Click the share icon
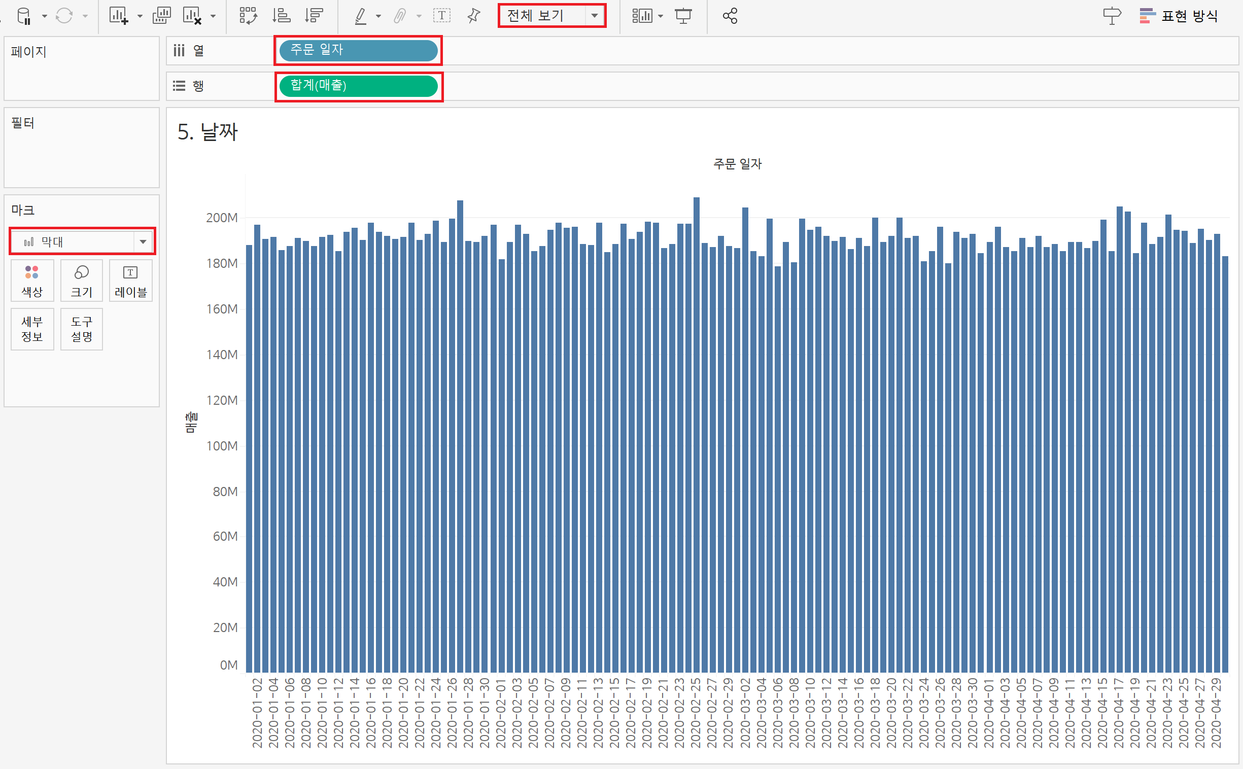Screen dimensions: 1243x769 [730, 16]
